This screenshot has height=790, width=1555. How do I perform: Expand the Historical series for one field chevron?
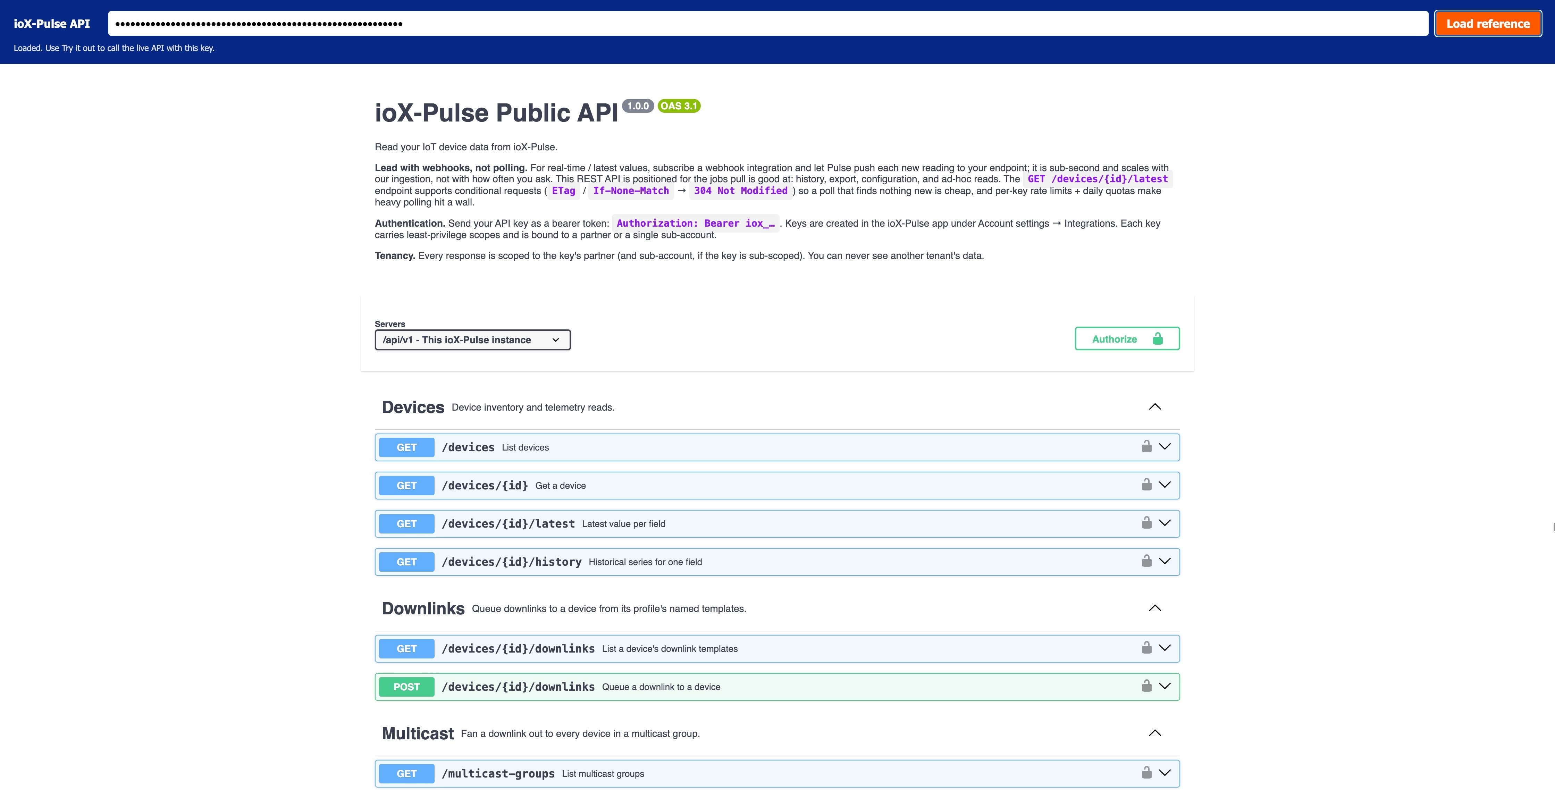click(x=1165, y=561)
